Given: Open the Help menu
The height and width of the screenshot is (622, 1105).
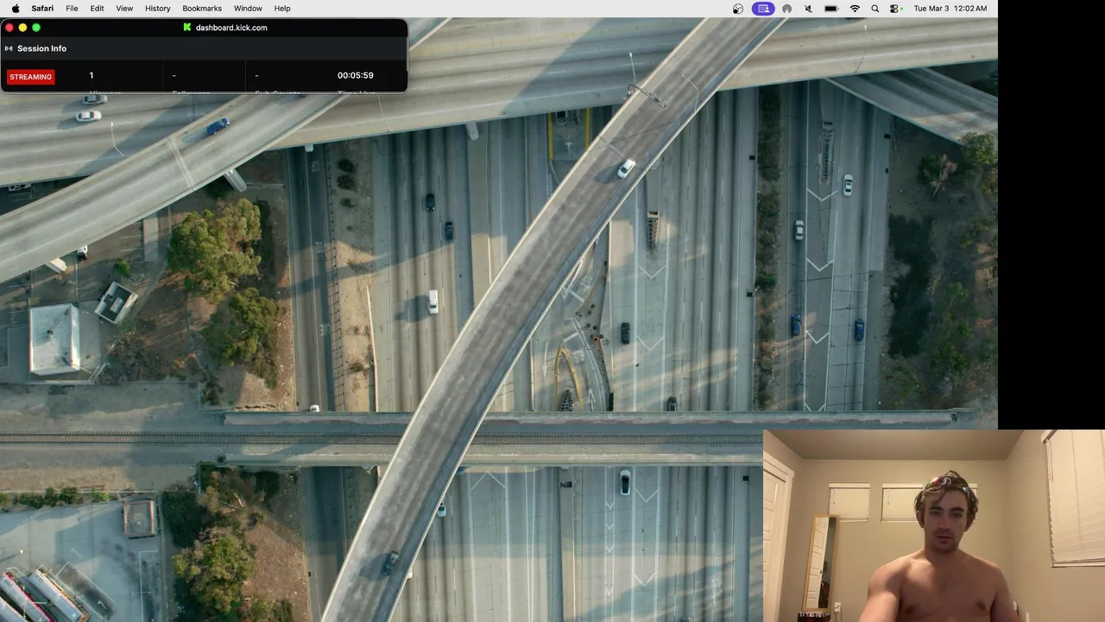Looking at the screenshot, I should pyautogui.click(x=282, y=9).
